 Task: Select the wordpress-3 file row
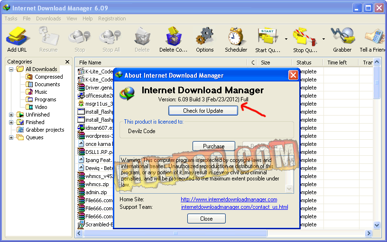point(95,136)
